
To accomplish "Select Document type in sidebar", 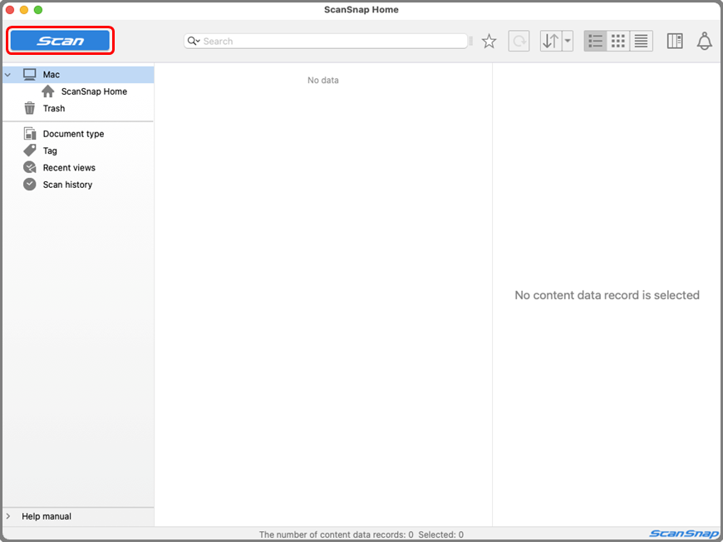I will (78, 134).
